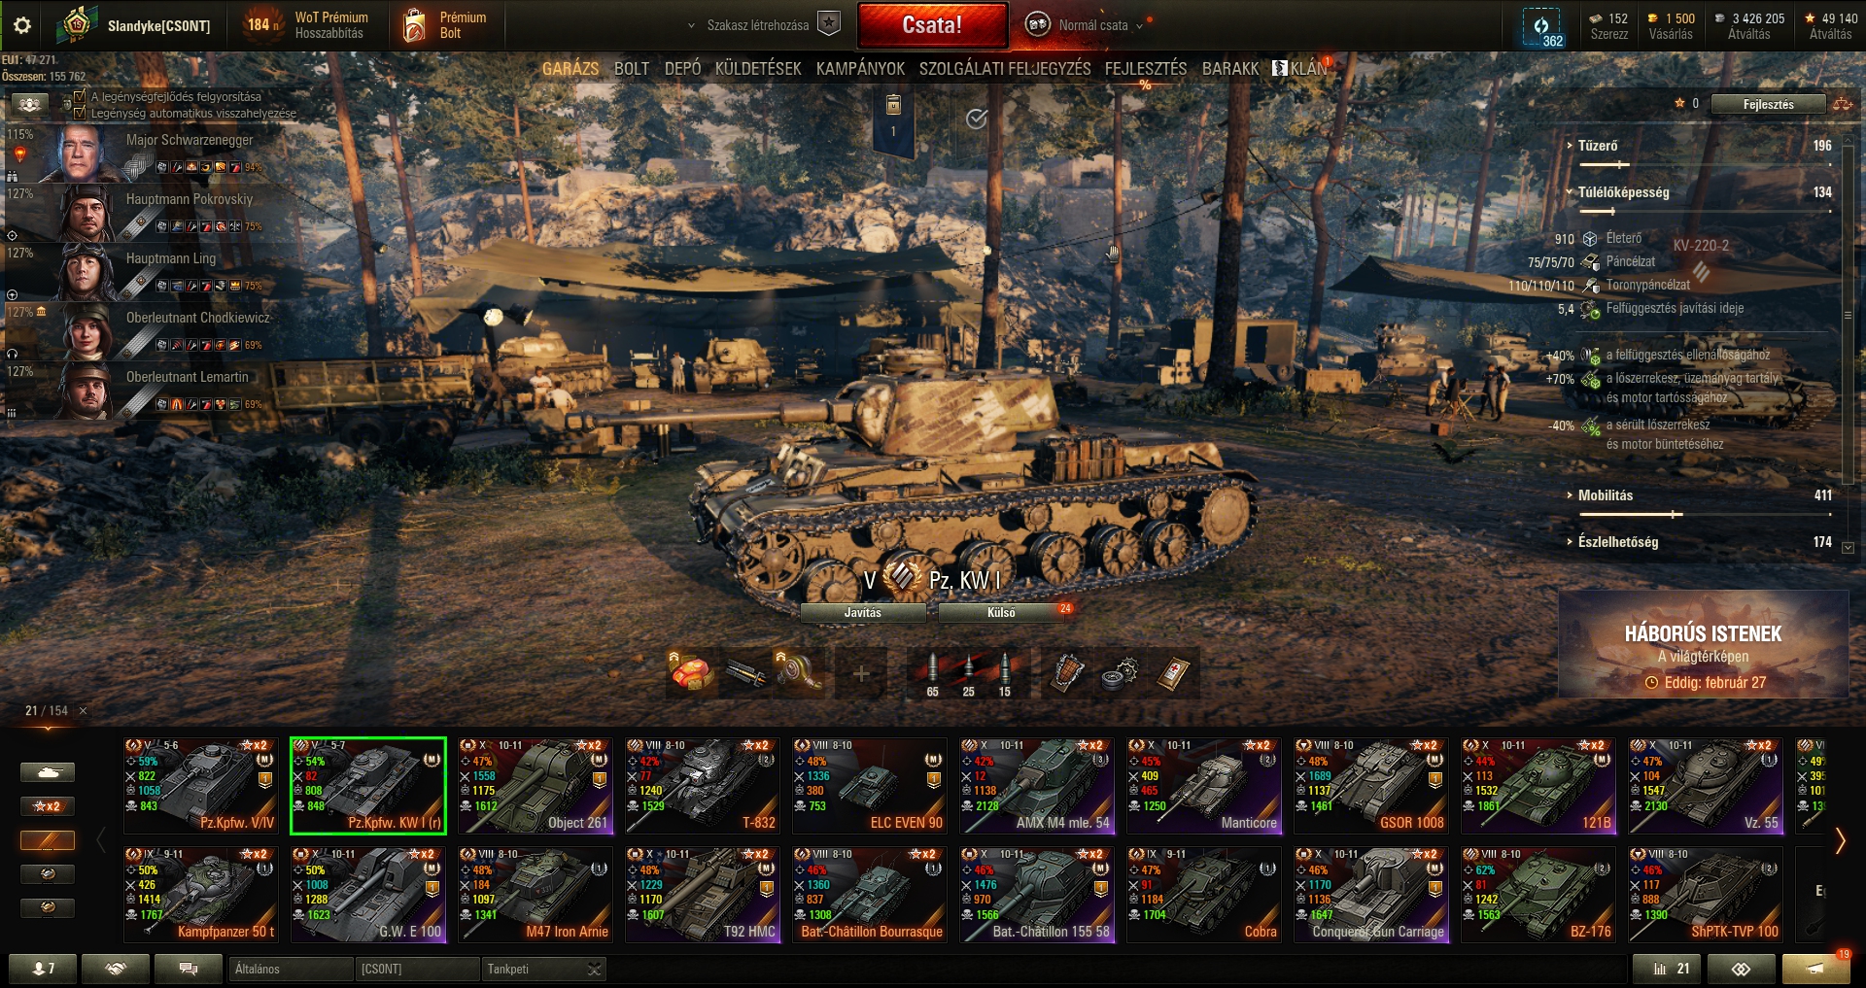Screen dimensions: 1866x988
Task: Show next tanks with the carousel right arrow
Action: [1839, 841]
